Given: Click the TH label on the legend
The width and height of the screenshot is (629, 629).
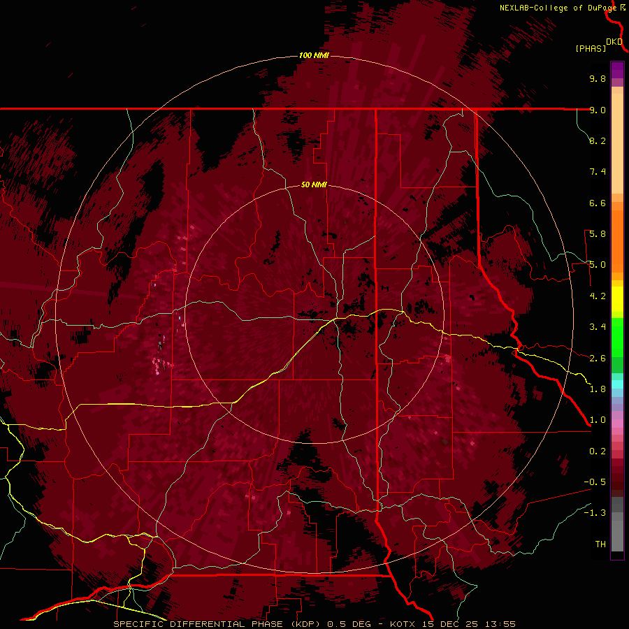Looking at the screenshot, I should (x=600, y=544).
